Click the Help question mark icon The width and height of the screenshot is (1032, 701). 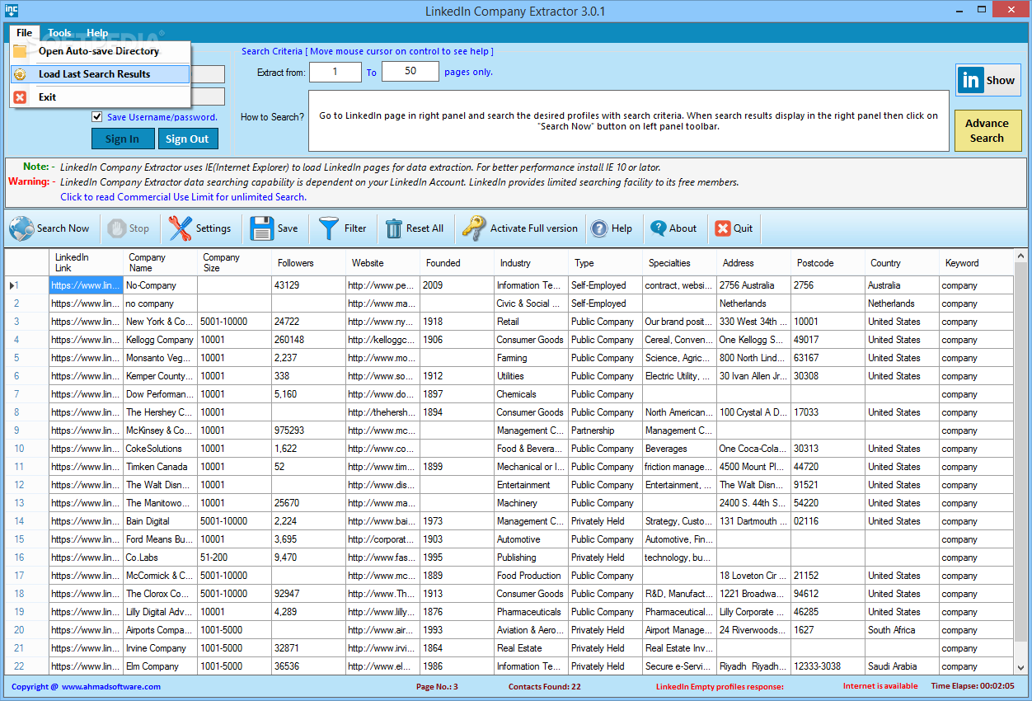[x=599, y=228]
